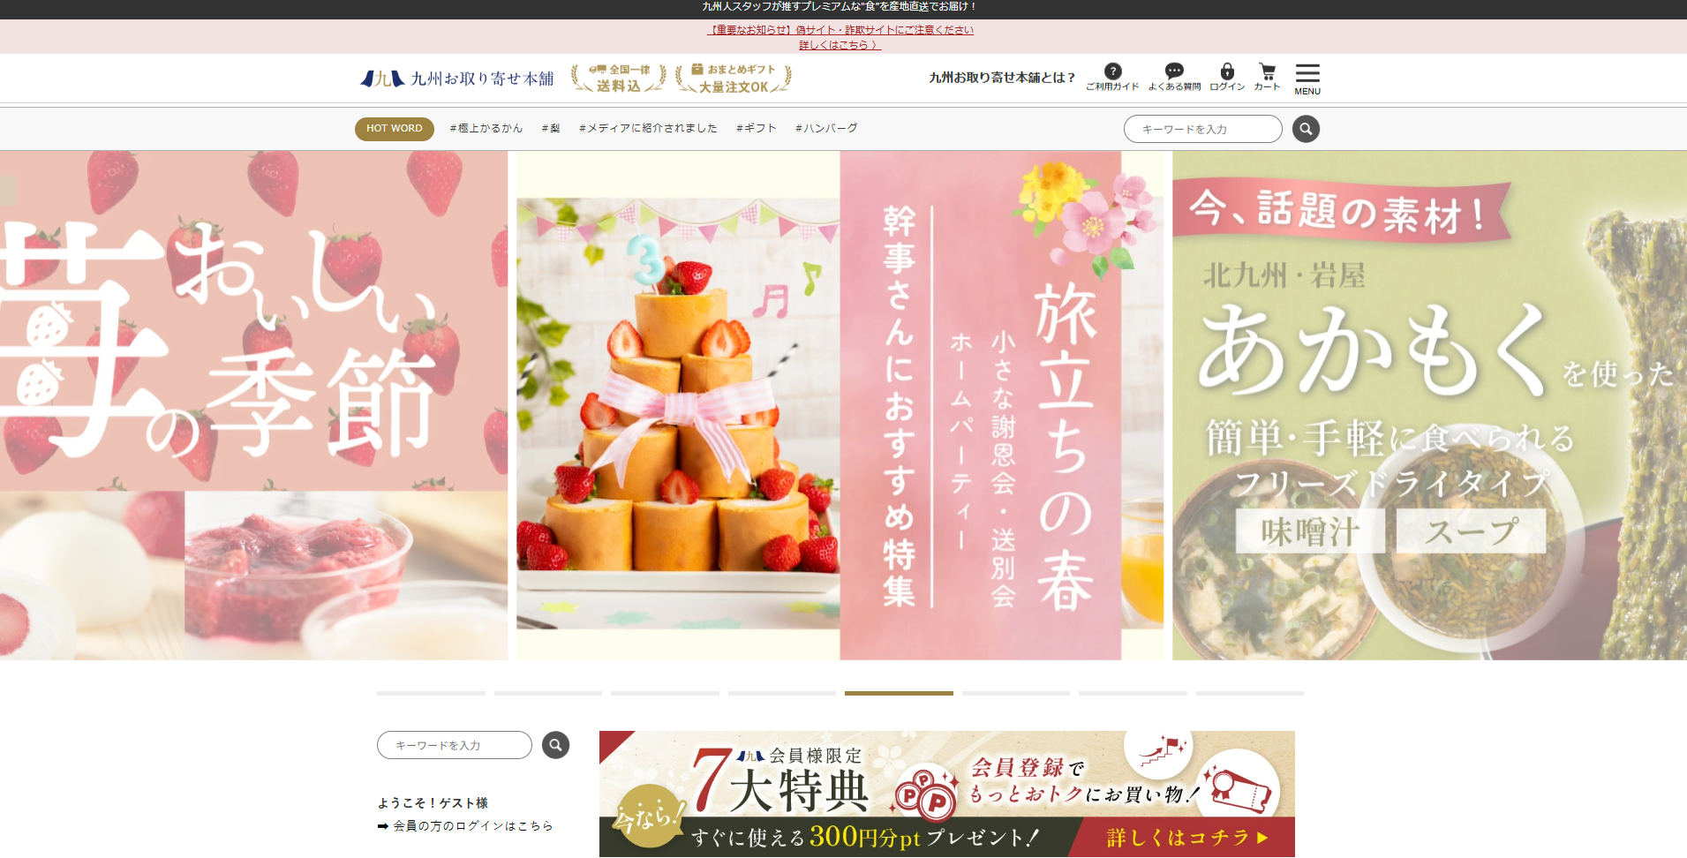Select the #極上かるかん hot word

[x=486, y=129]
